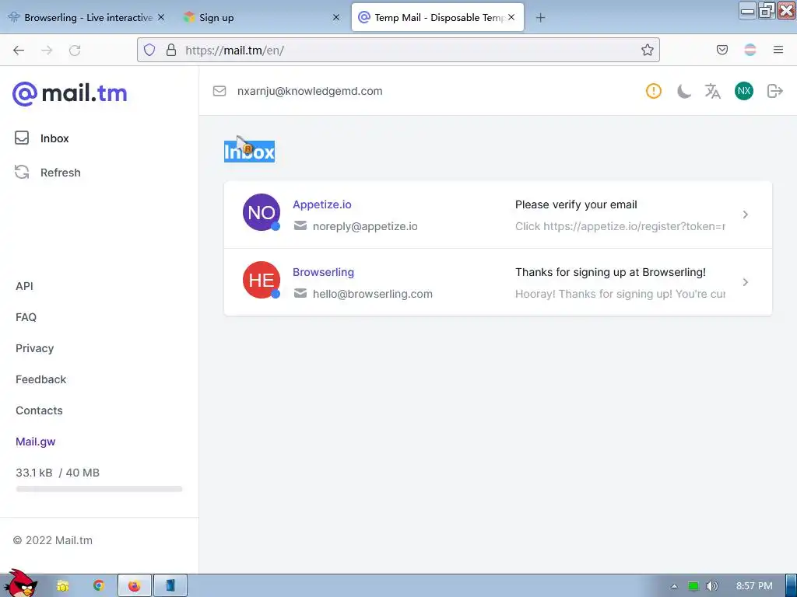
Task: Click the highlighted Inbox heading
Action: click(x=249, y=152)
